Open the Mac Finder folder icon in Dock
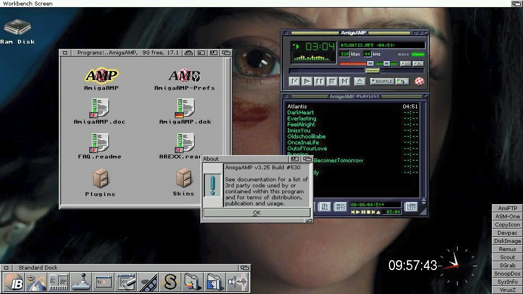The height and width of the screenshot is (294, 523). (215, 281)
